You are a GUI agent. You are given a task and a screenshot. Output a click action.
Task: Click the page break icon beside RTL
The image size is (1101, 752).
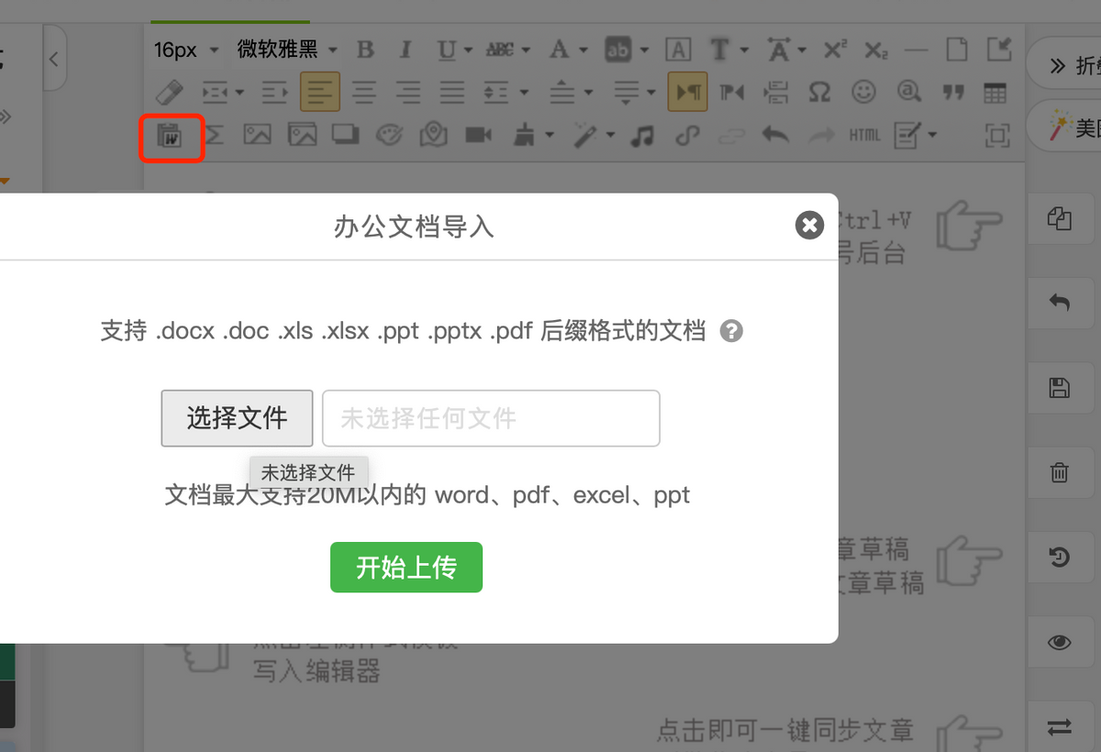point(775,93)
